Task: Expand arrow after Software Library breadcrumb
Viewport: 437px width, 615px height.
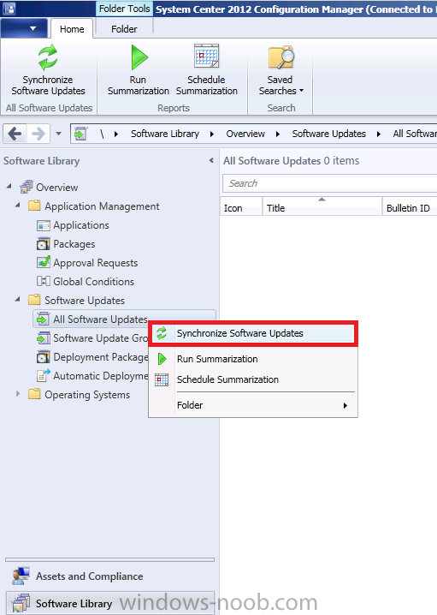Action: tap(212, 134)
